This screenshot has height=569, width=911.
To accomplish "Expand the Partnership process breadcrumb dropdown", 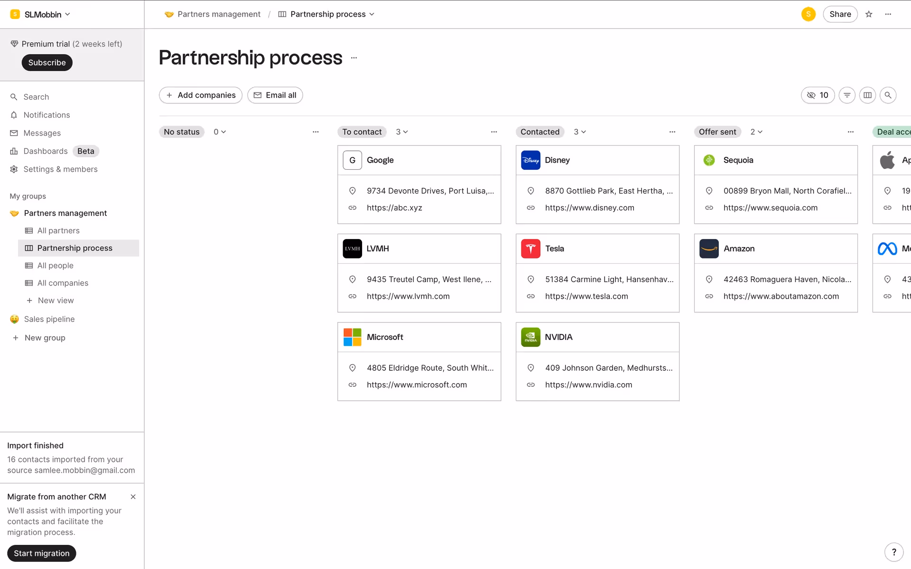I will (x=372, y=14).
